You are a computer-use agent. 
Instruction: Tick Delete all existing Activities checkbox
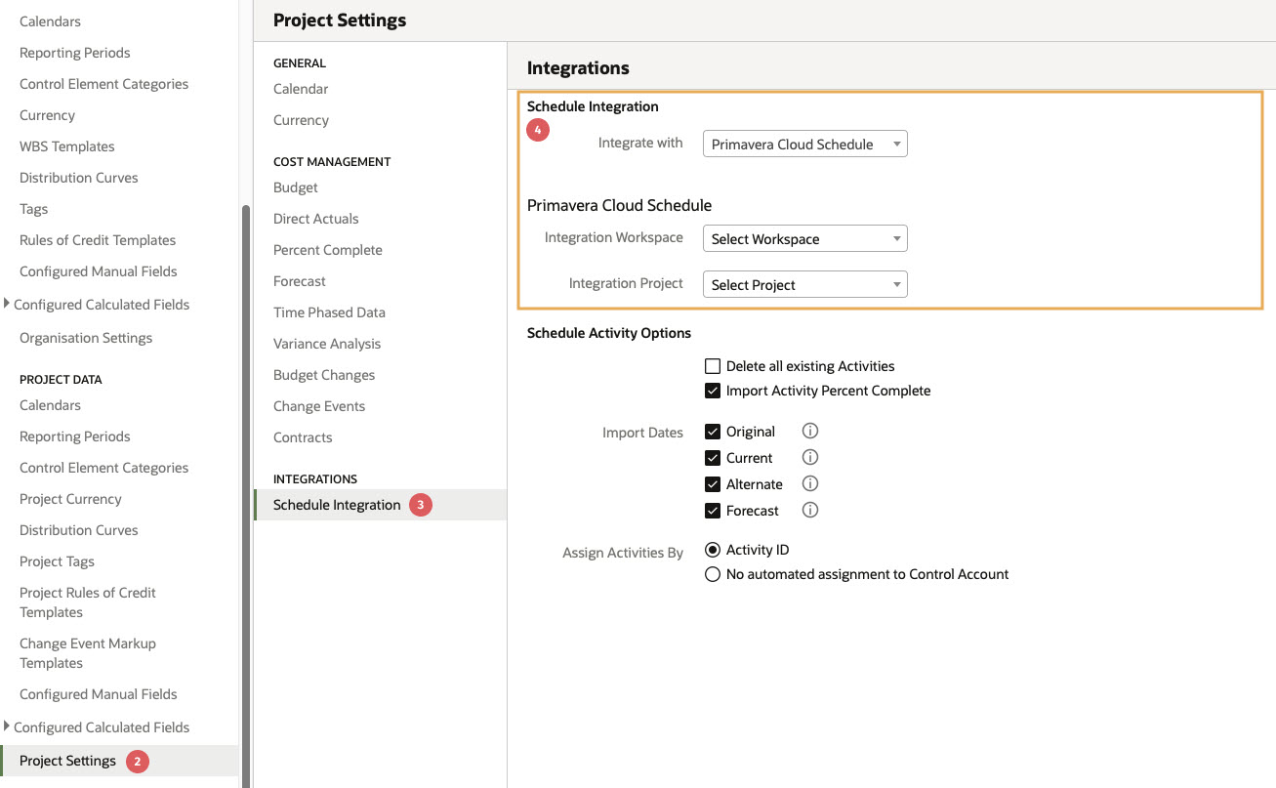click(713, 366)
